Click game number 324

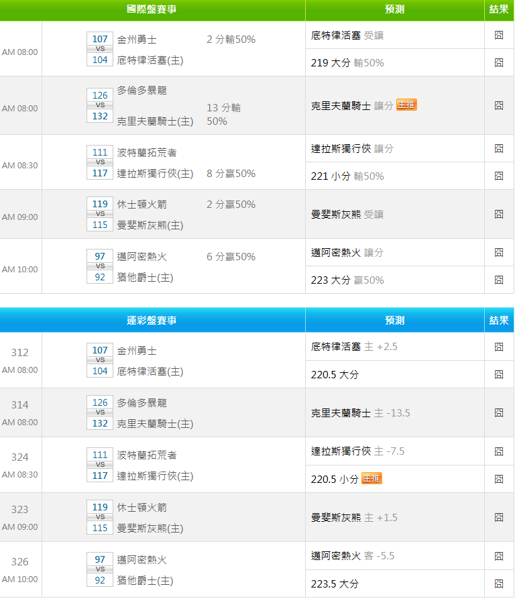(20, 457)
